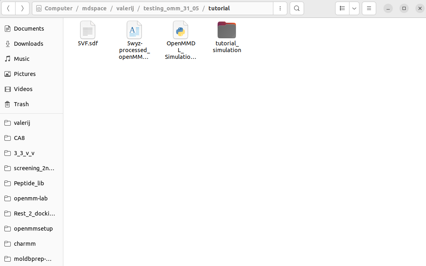Screen dimensions: 426x266
Task: Click the Trash bin icon in sidebar
Action: 8,104
